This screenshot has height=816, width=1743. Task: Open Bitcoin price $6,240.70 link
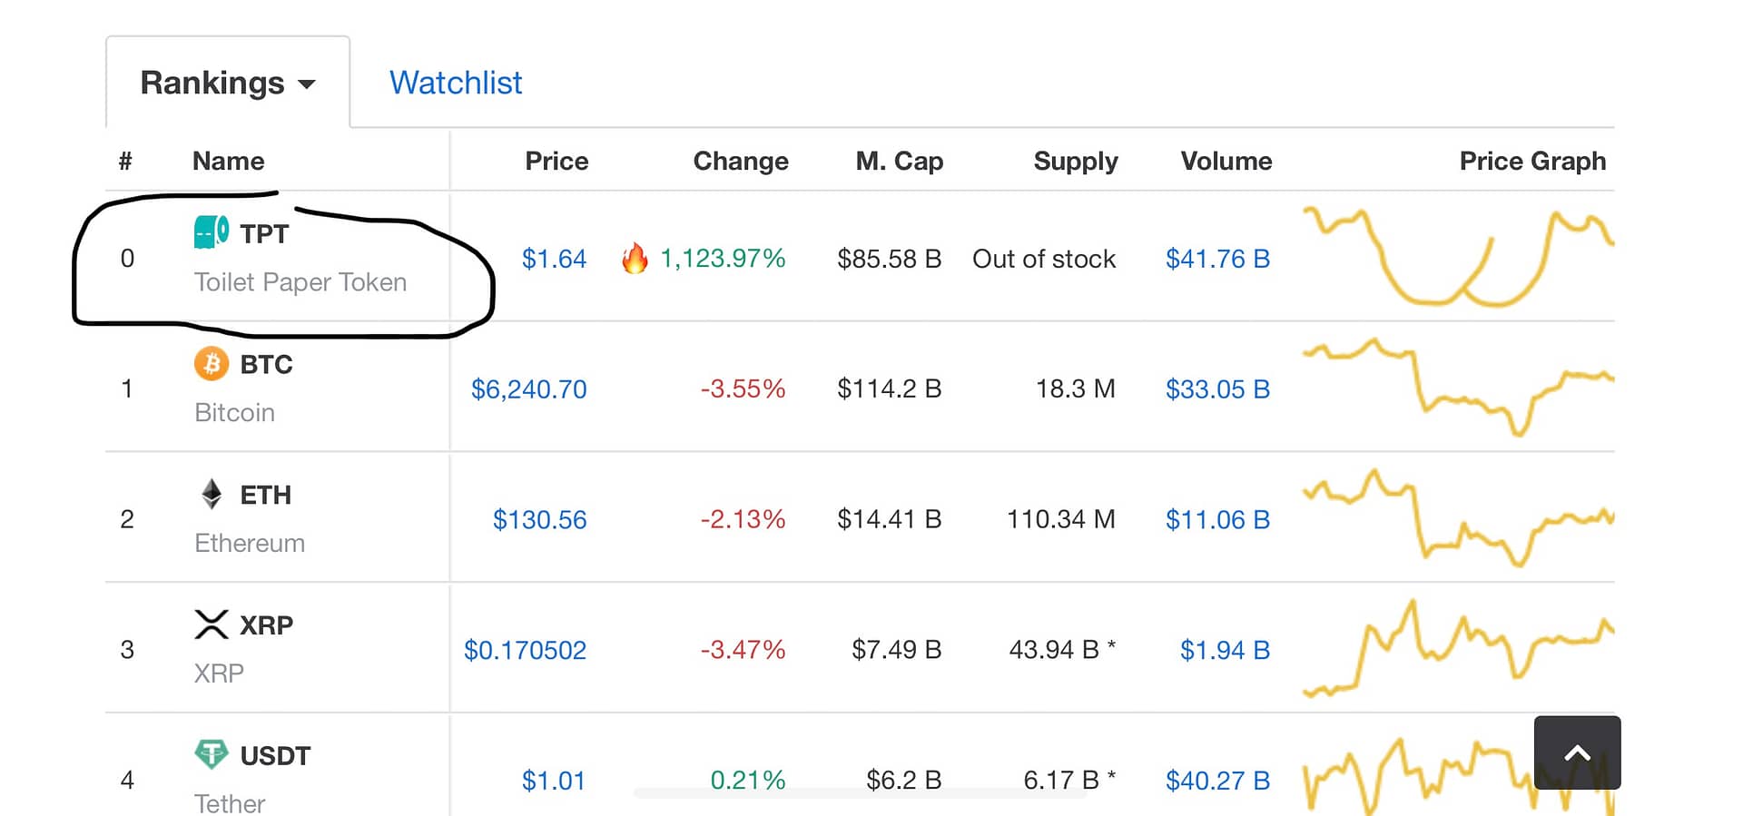click(x=528, y=389)
